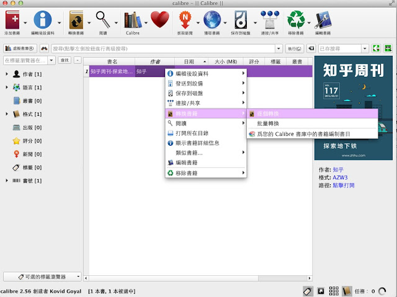Click the Add books icon

pyautogui.click(x=12, y=20)
